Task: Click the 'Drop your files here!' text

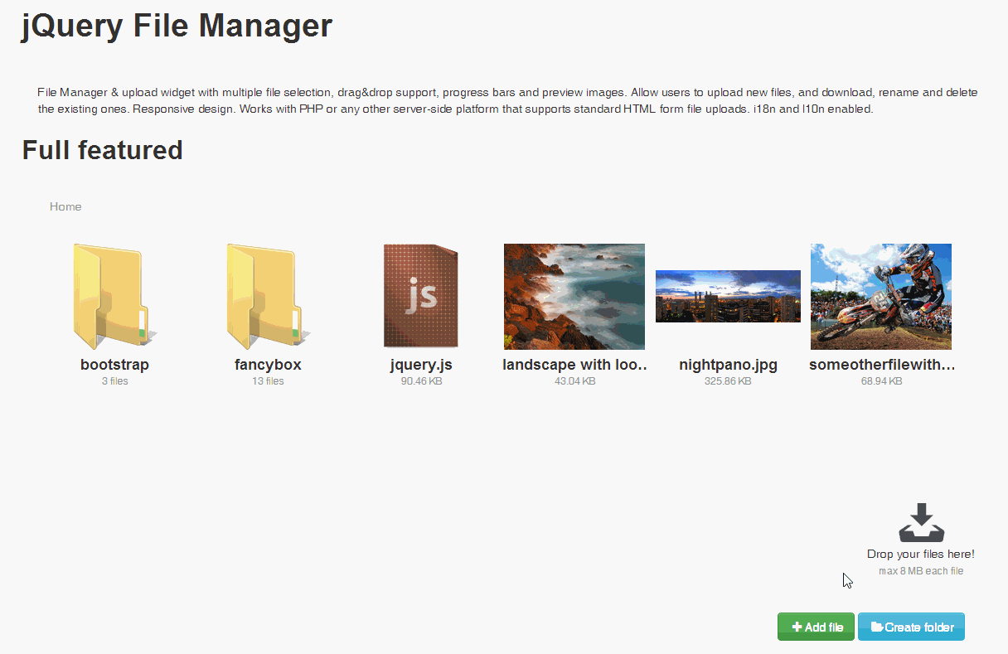Action: [x=920, y=554]
